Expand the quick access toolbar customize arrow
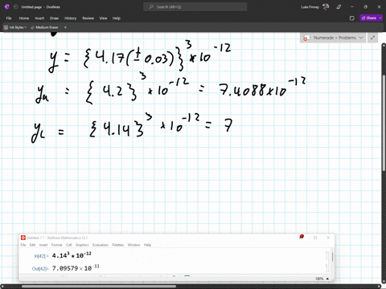Image resolution: width=386 pixels, height=289 pixels. pyautogui.click(x=65, y=27)
